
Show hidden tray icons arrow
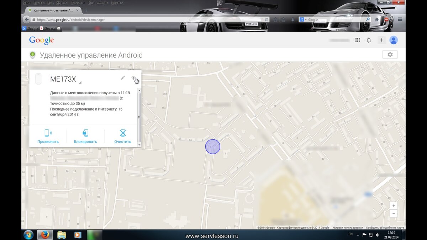pyautogui.click(x=358, y=235)
